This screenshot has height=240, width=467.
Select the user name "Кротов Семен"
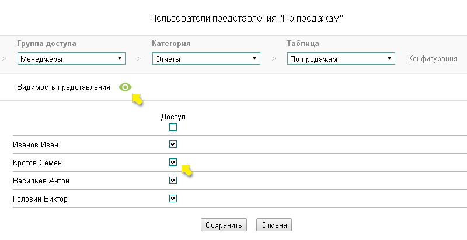(37, 163)
